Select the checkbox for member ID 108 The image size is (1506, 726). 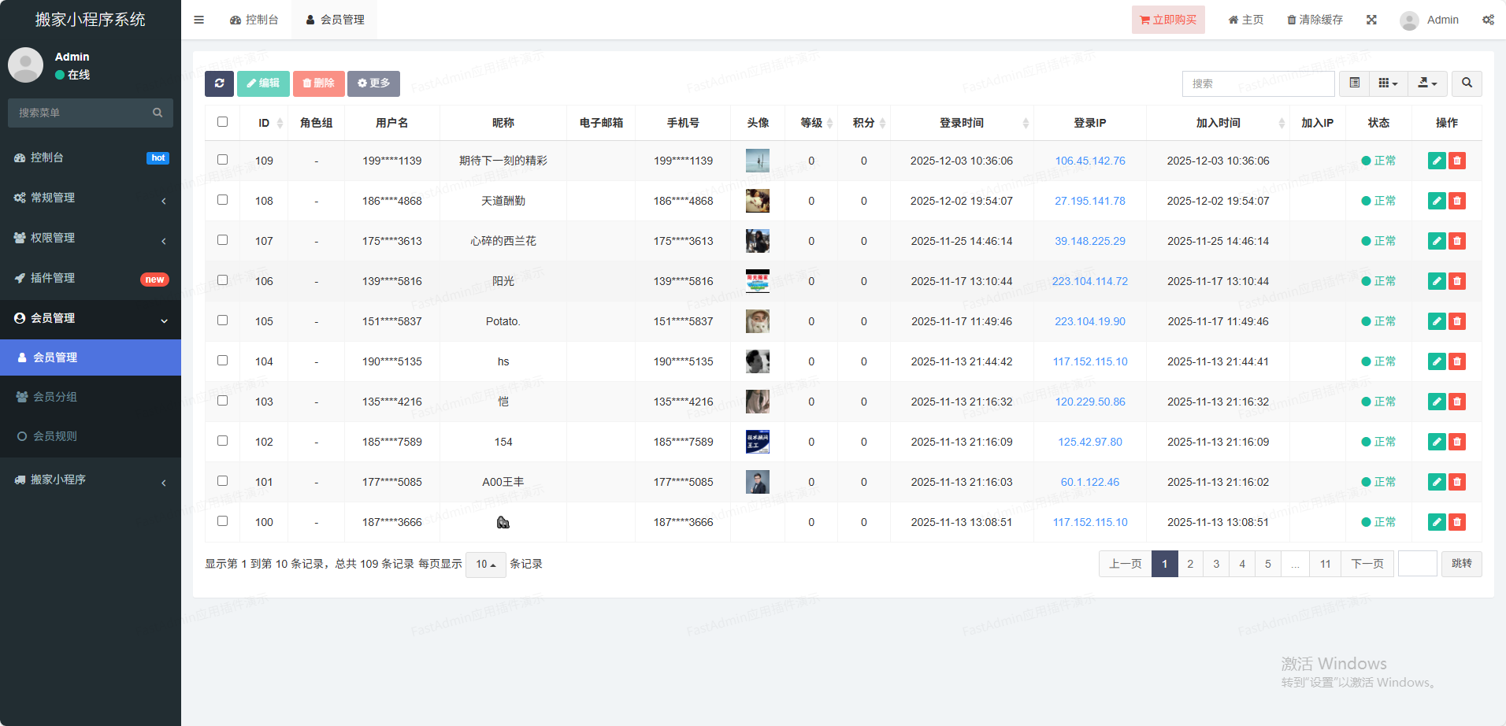point(222,200)
